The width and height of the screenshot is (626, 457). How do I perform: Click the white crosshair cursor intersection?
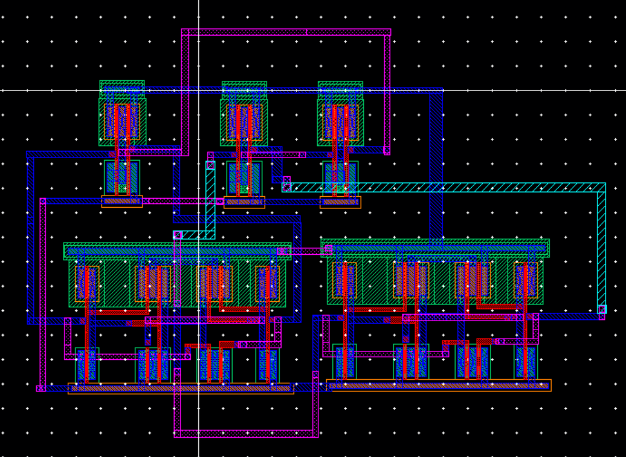pyautogui.click(x=199, y=91)
